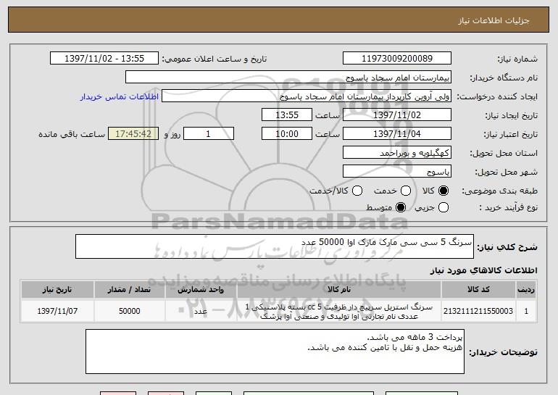Click the request creator field
The height and width of the screenshot is (395, 558).
307,96
